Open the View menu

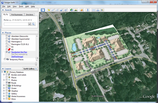pyautogui.click(x=15, y=7)
